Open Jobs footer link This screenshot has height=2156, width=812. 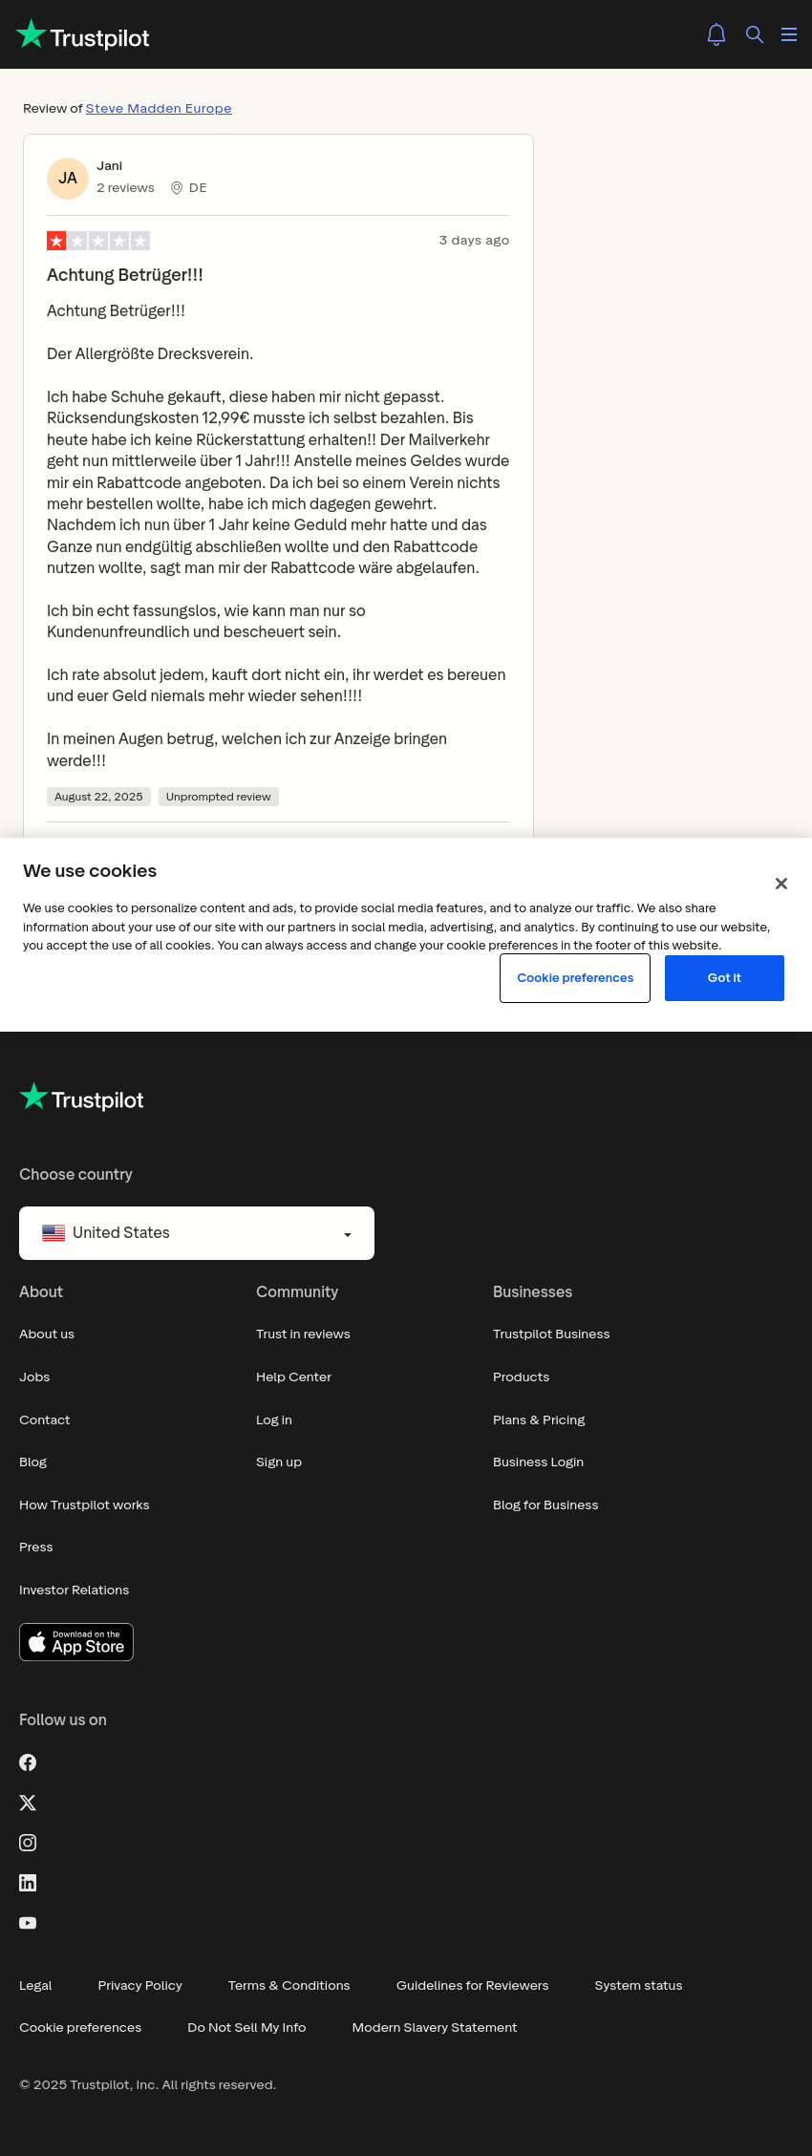34,1377
